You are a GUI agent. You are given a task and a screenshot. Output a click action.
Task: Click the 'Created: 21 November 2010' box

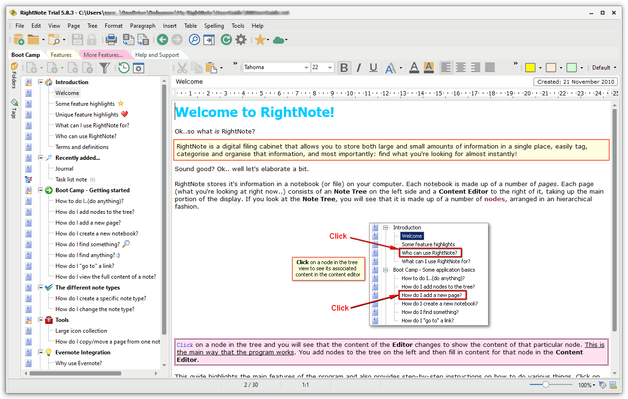click(x=576, y=82)
